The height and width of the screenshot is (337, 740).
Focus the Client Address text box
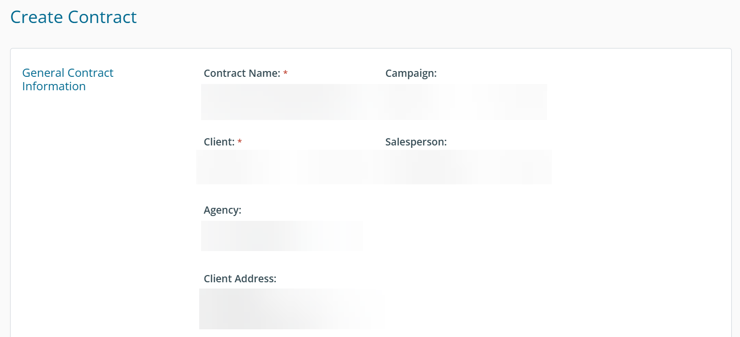288,309
